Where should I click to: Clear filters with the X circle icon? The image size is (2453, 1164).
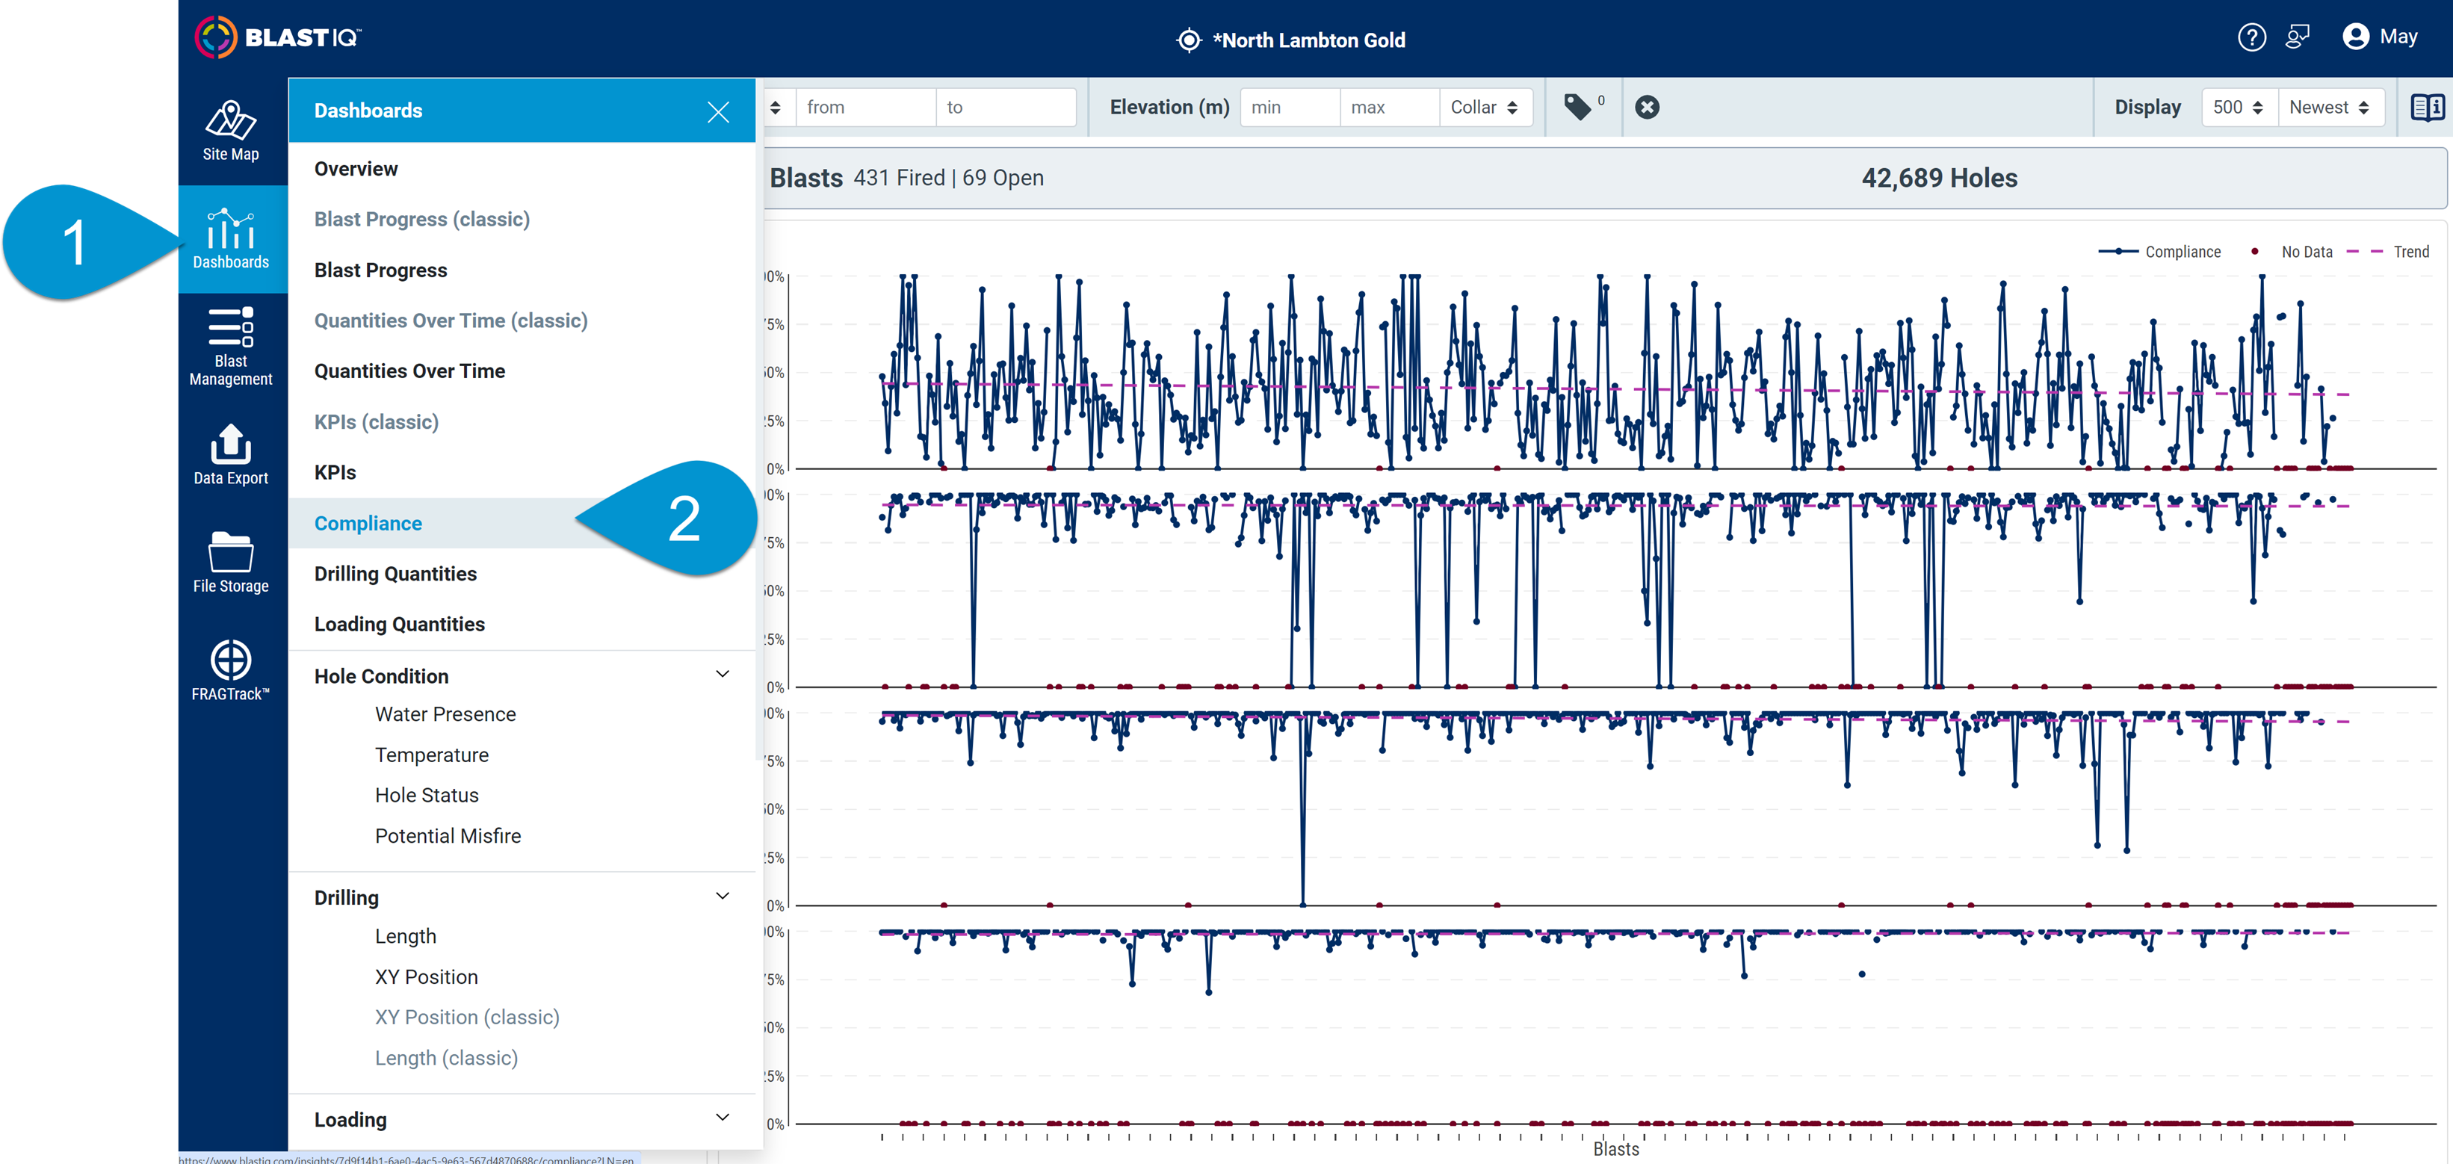point(1647,107)
